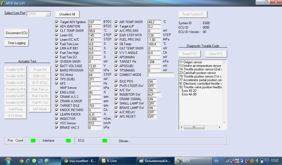The height and width of the screenshot is (165, 282).
Task: Open Select Com Port dropdown
Action: (48, 14)
